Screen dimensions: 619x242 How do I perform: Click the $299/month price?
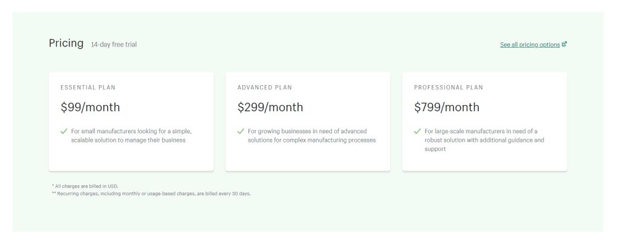270,107
